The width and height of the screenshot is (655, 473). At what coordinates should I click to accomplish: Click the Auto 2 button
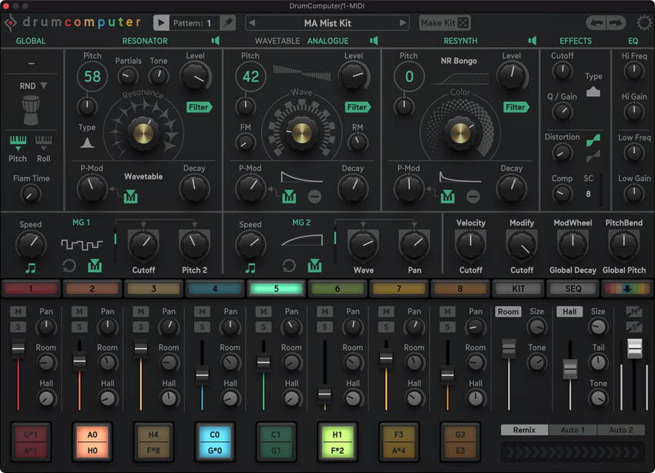point(621,430)
